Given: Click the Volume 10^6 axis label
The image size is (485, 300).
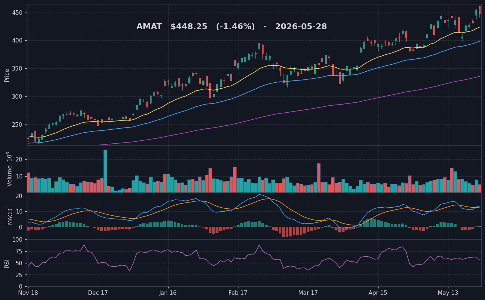Looking at the screenshot, I should click(x=9, y=169).
